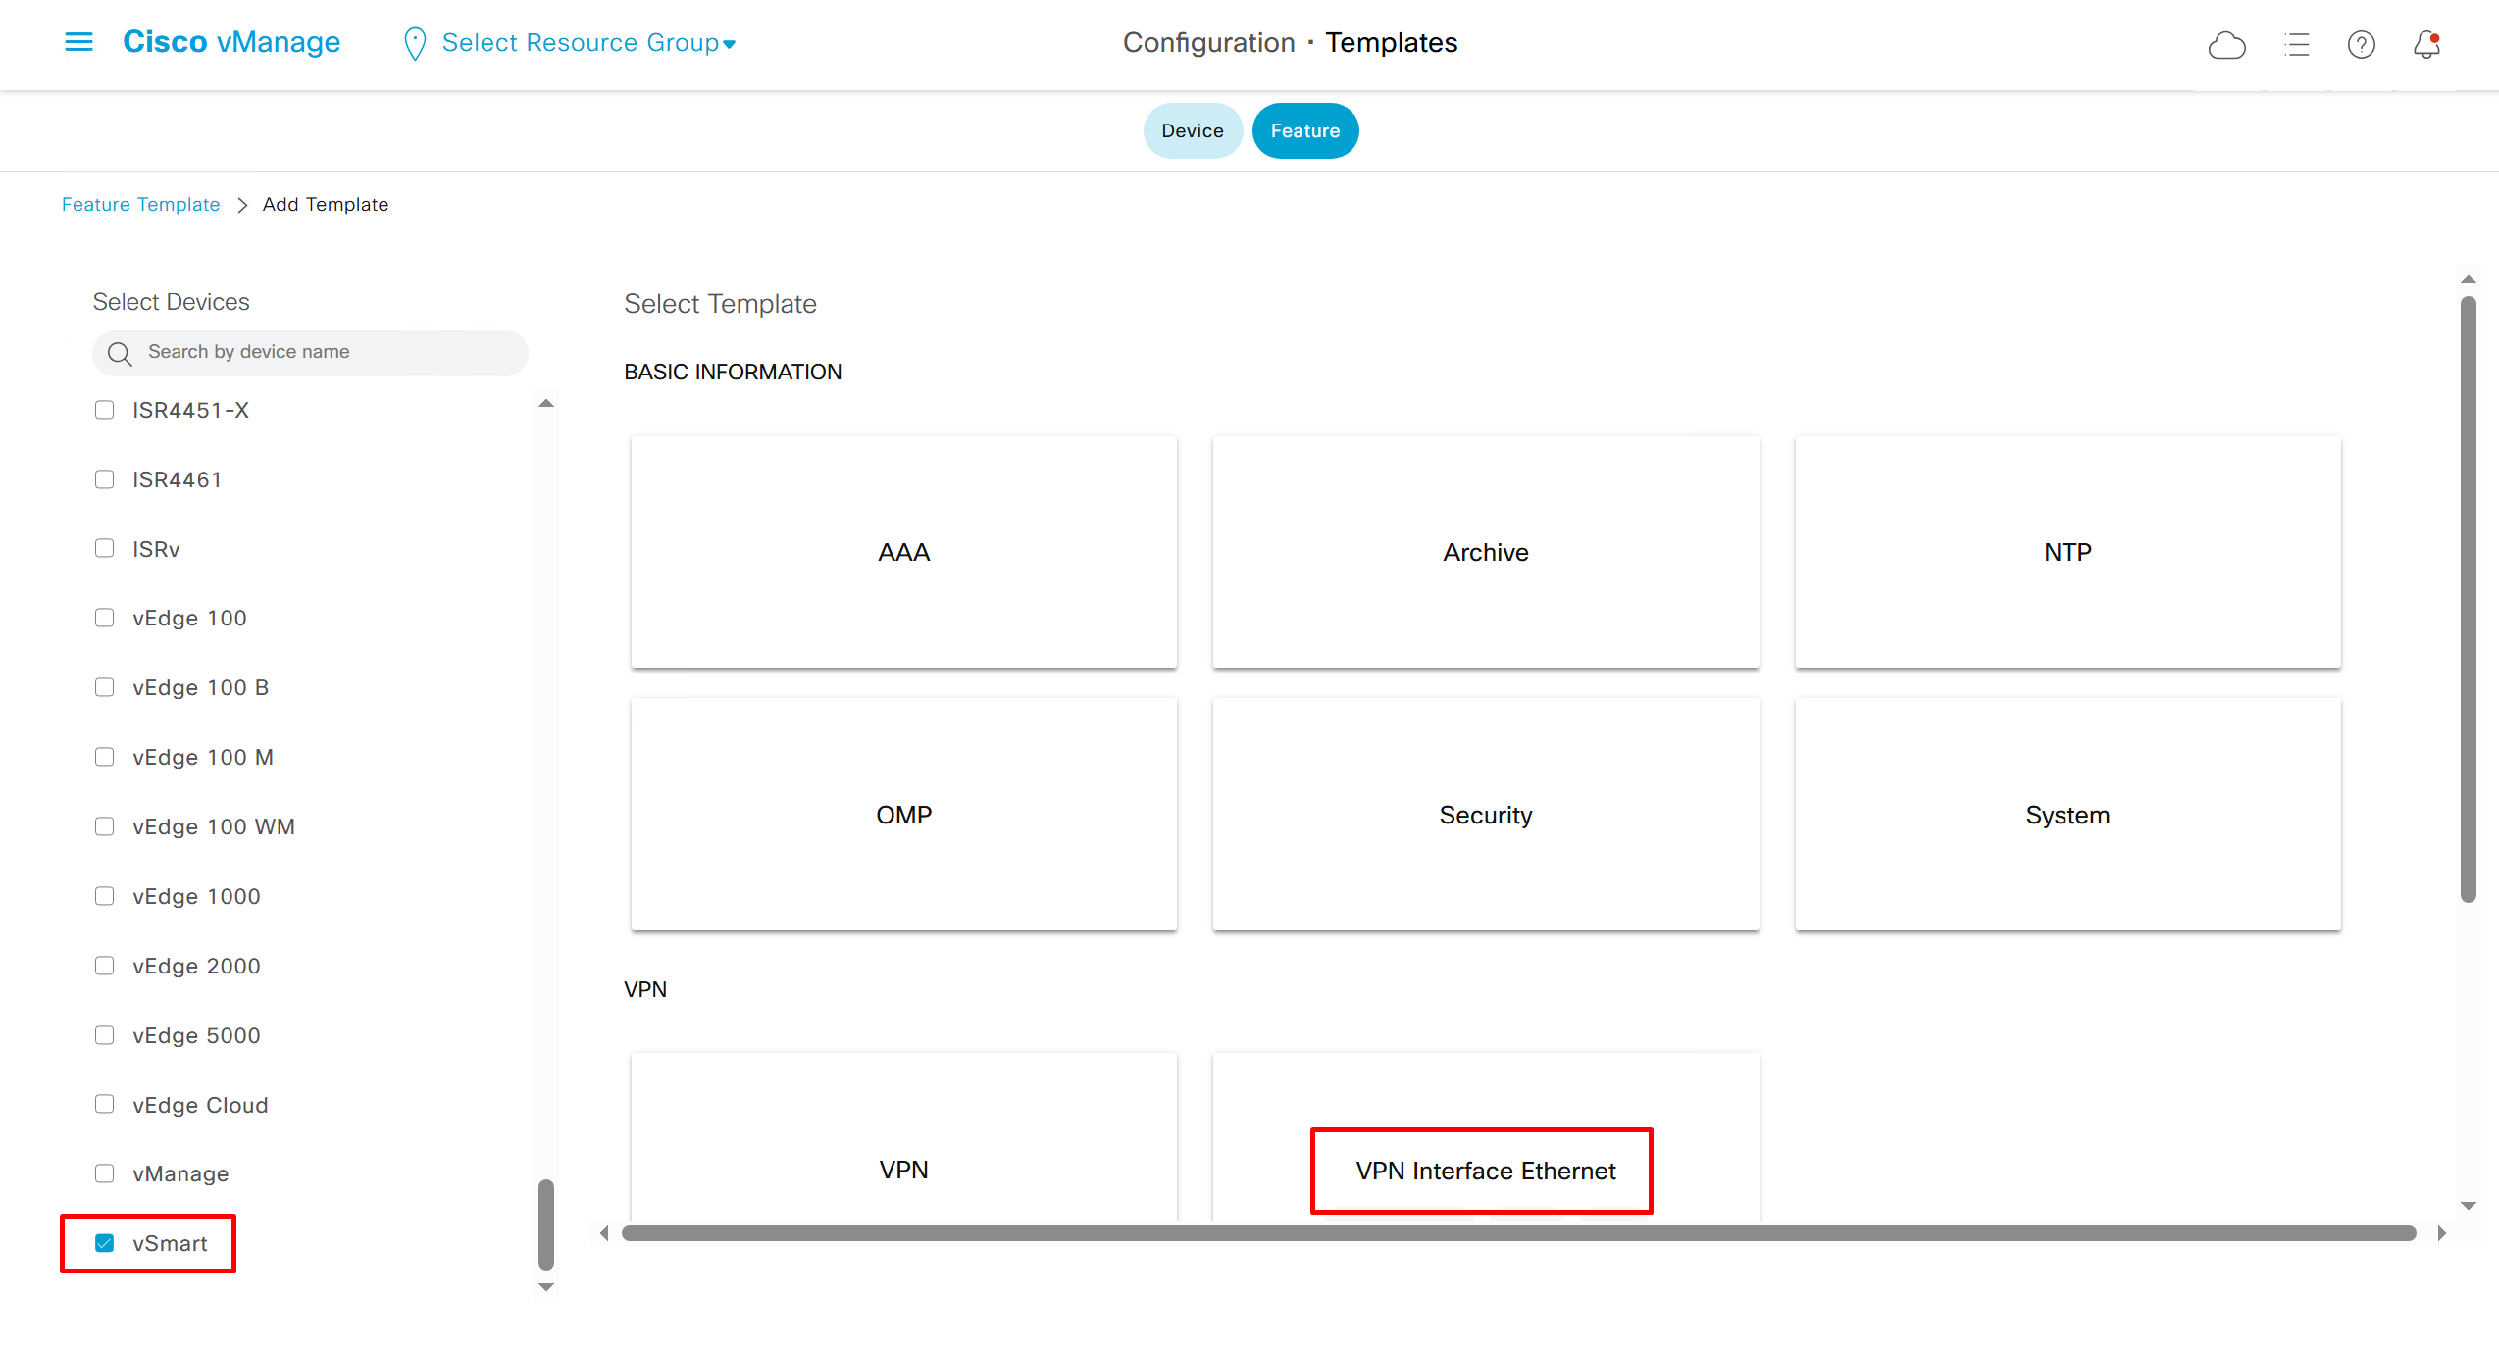Open the hamburger navigation menu
2499x1347 pixels.
(x=78, y=42)
